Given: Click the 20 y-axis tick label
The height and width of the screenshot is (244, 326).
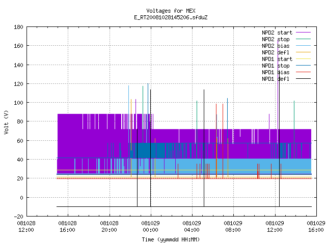Looking at the screenshot, I should coord(20,178).
